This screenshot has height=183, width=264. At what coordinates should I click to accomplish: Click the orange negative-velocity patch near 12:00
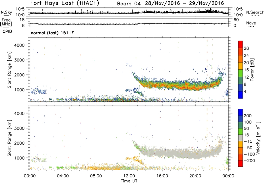[135, 160]
